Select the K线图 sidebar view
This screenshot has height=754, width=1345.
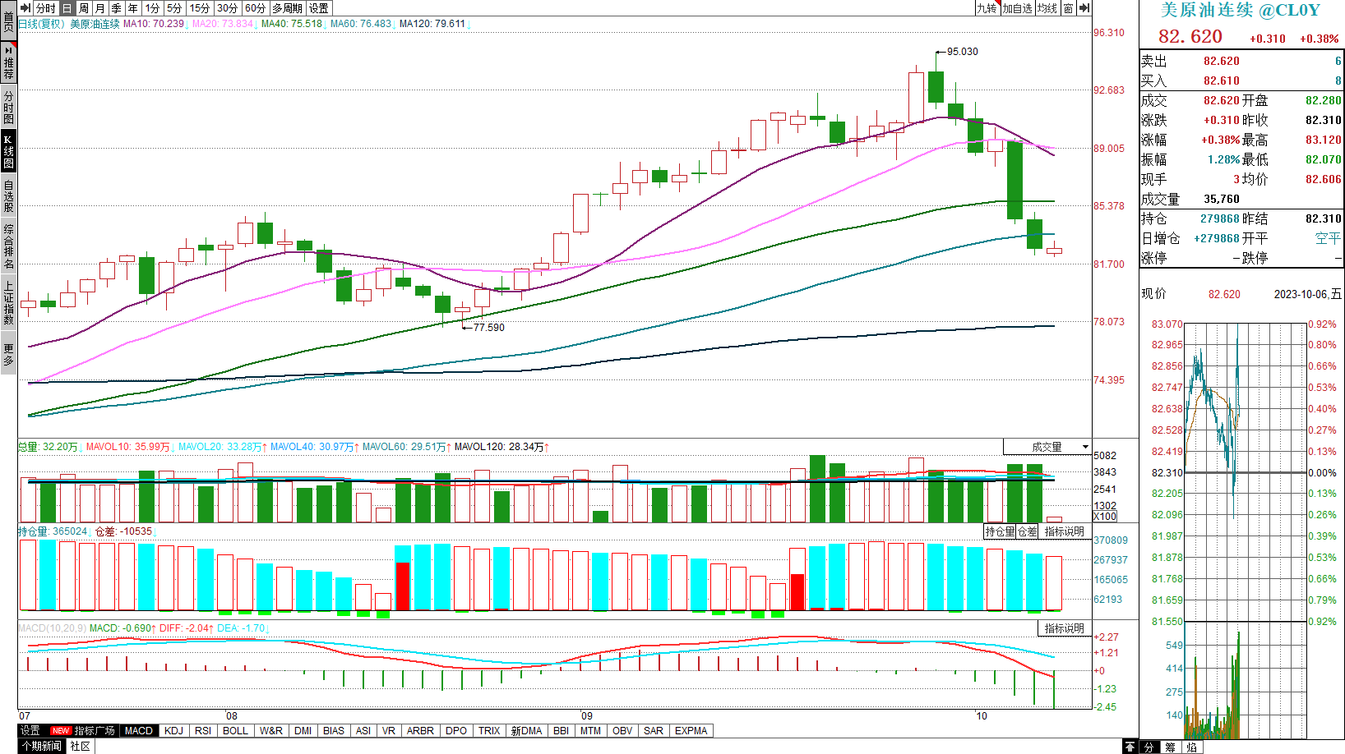[8, 150]
